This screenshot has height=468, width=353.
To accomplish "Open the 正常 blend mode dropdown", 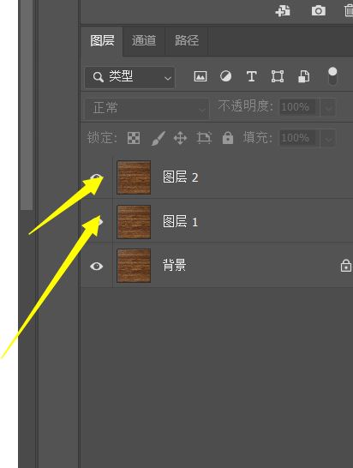I will click(147, 108).
